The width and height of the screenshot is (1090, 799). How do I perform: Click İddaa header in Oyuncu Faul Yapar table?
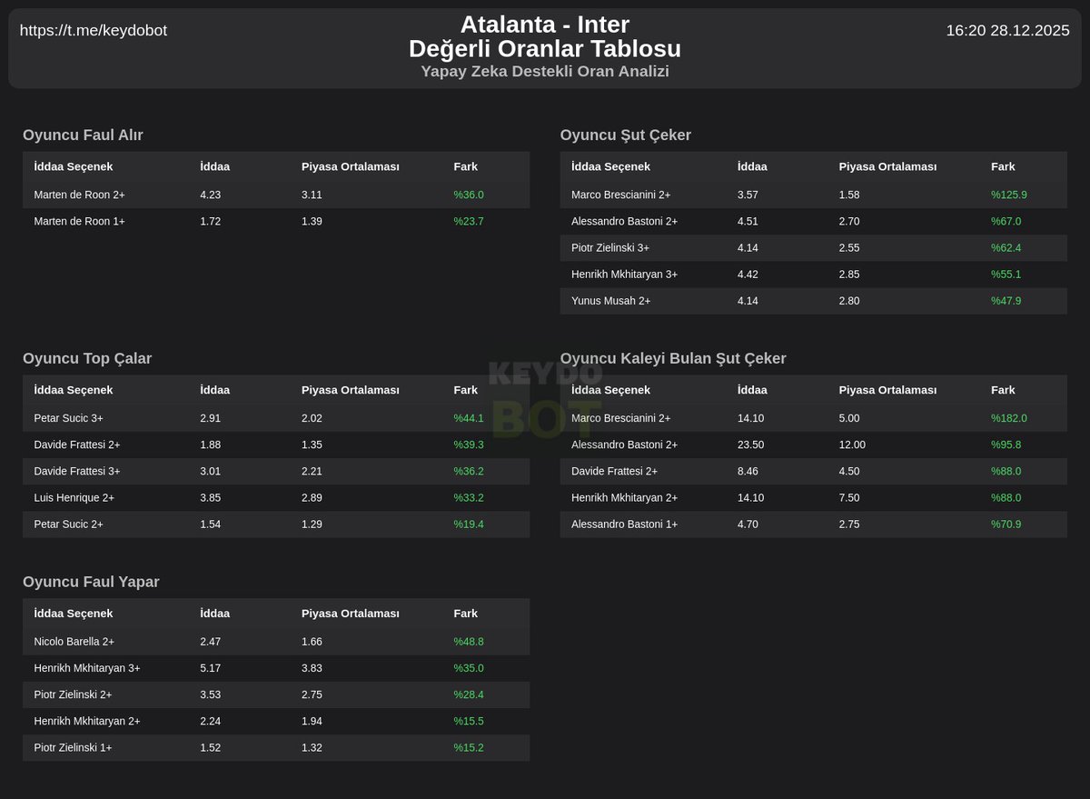pyautogui.click(x=214, y=614)
